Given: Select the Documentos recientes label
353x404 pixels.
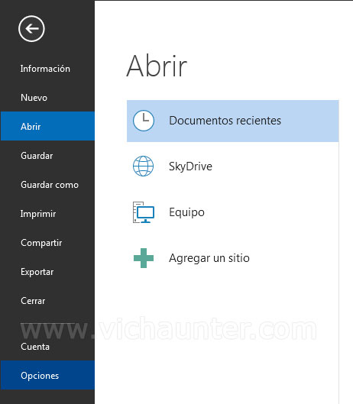Looking at the screenshot, I should point(225,121).
